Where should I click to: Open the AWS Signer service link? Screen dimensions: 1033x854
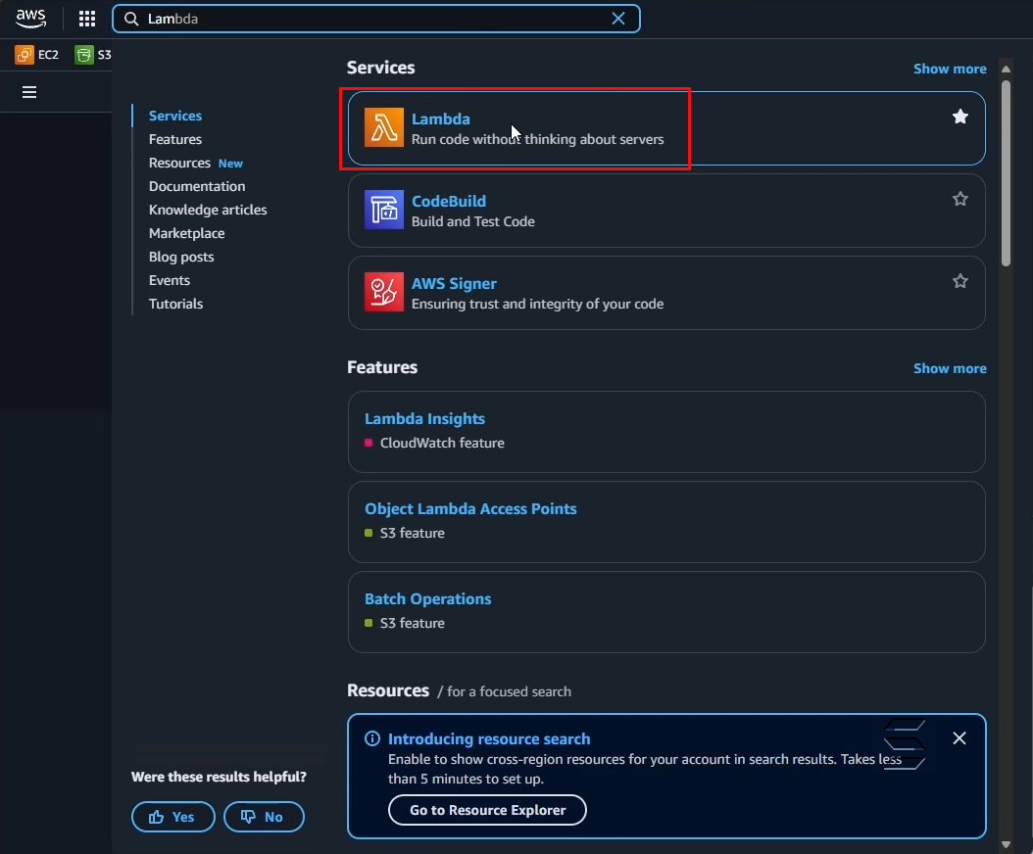click(454, 284)
